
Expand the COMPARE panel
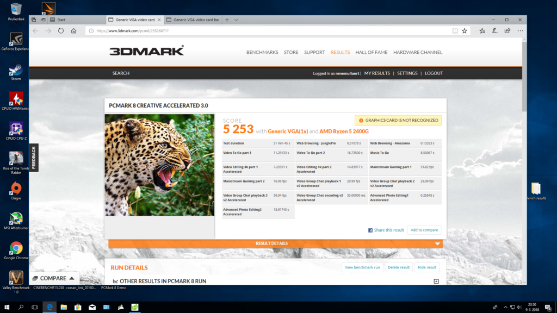[53, 278]
